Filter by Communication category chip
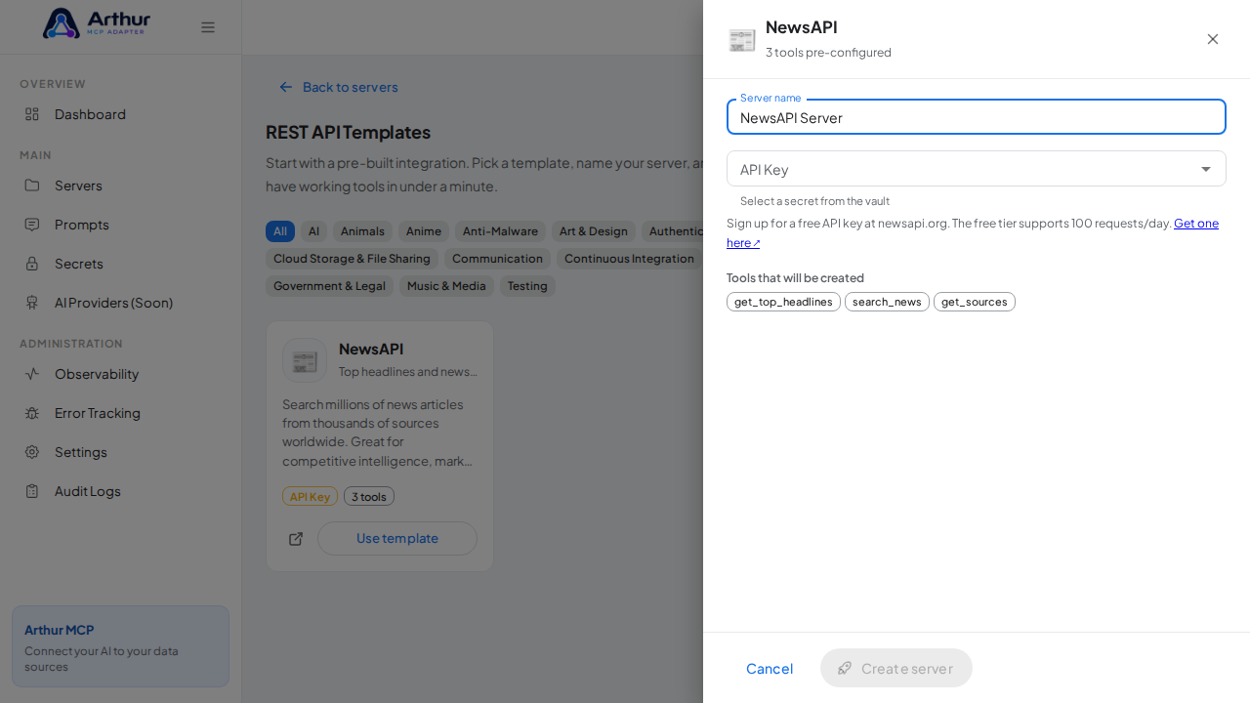The width and height of the screenshot is (1250, 703). pos(497,259)
